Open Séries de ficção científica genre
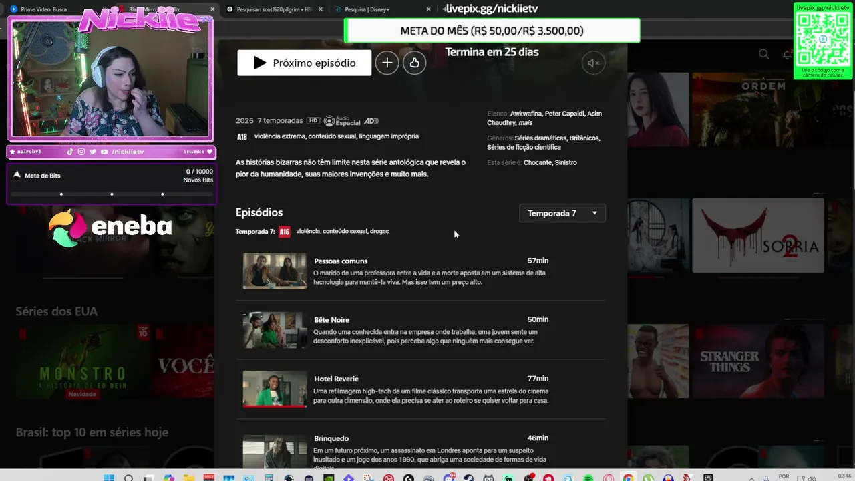The image size is (855, 481). click(x=524, y=147)
